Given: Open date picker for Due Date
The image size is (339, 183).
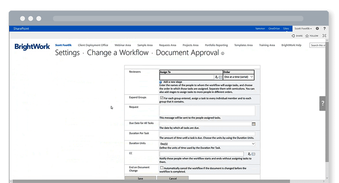Looking at the screenshot, I should click(x=253, y=124).
